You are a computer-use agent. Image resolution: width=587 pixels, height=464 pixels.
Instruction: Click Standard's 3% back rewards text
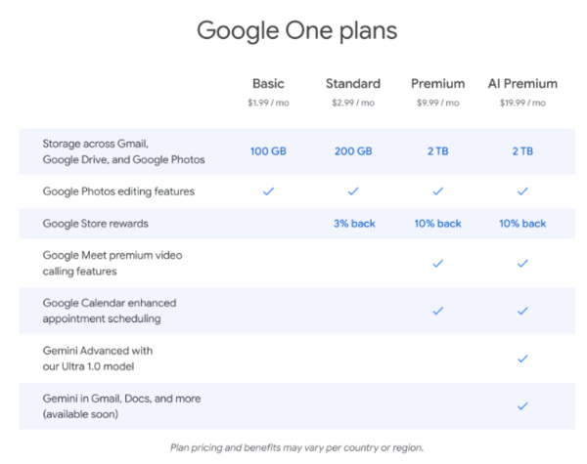pyautogui.click(x=353, y=224)
